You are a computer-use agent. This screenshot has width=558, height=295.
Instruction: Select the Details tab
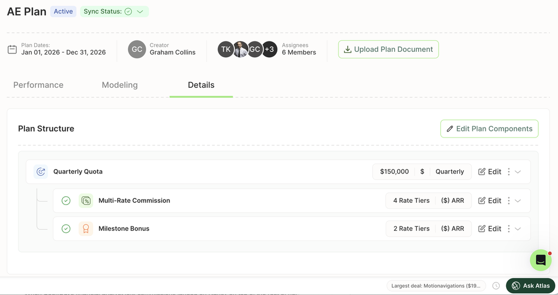coord(201,85)
